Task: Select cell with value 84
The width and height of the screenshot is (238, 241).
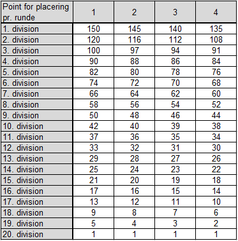Action: [x=216, y=61]
